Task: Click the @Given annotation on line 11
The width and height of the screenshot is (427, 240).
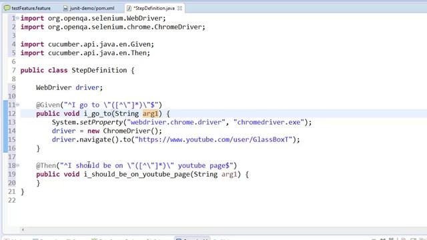Action: point(47,105)
